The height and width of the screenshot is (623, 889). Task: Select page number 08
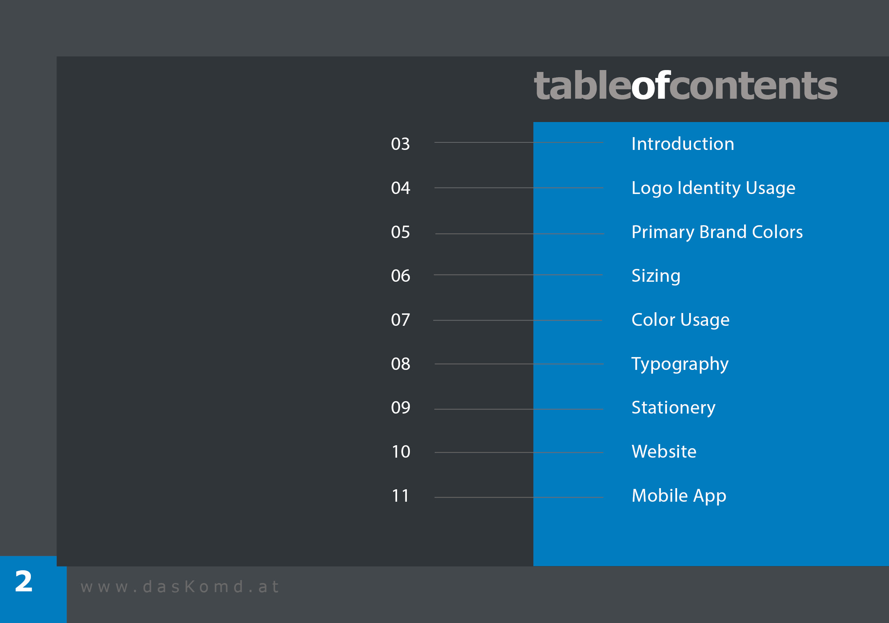tap(400, 364)
